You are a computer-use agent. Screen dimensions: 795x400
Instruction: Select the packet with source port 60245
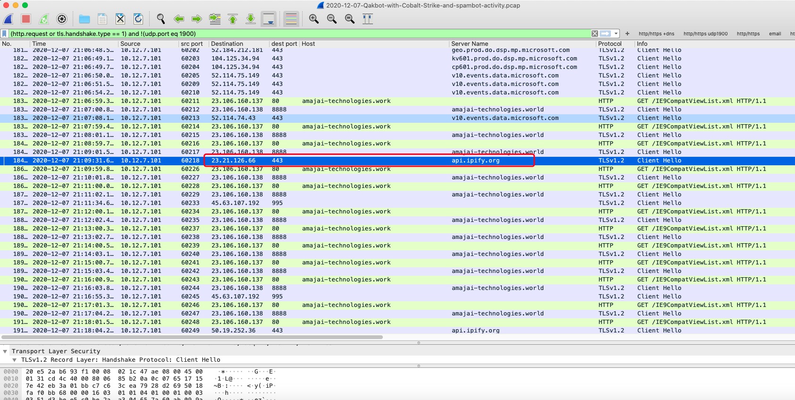pyautogui.click(x=397, y=297)
